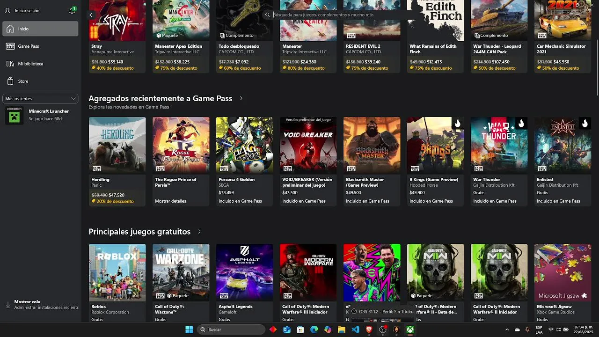Click the Complemento badge on War Thunder Leopard pack
The width and height of the screenshot is (599, 337).
click(x=491, y=35)
